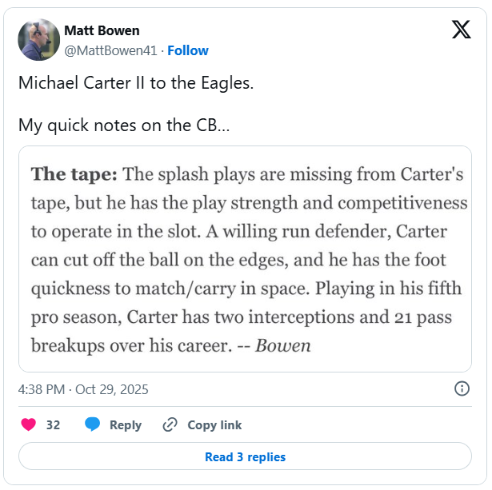Open the embedded scouting notes image
Viewport: 492px width, 490px height.
click(245, 258)
